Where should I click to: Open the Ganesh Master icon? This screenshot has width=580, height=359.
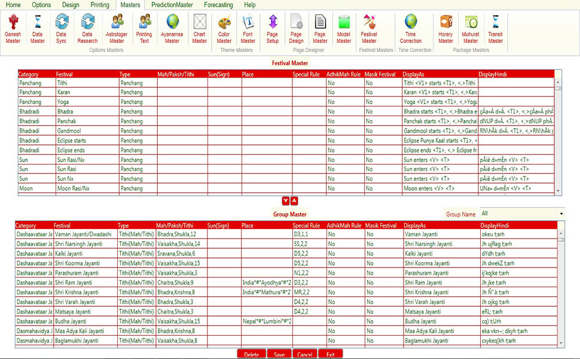click(x=13, y=29)
